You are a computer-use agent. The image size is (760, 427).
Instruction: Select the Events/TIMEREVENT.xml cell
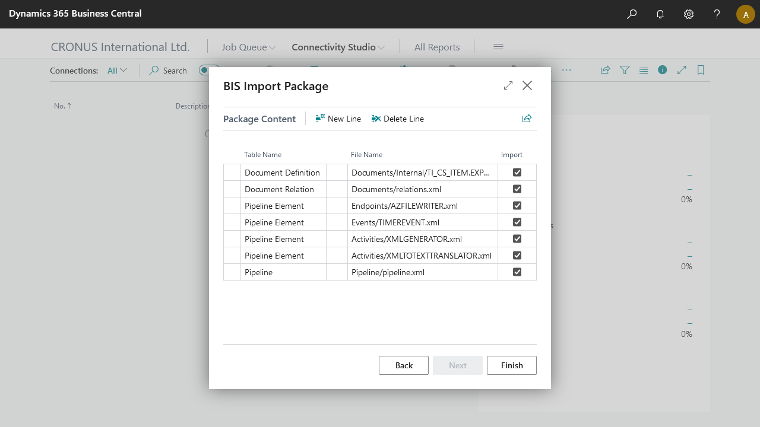[423, 222]
